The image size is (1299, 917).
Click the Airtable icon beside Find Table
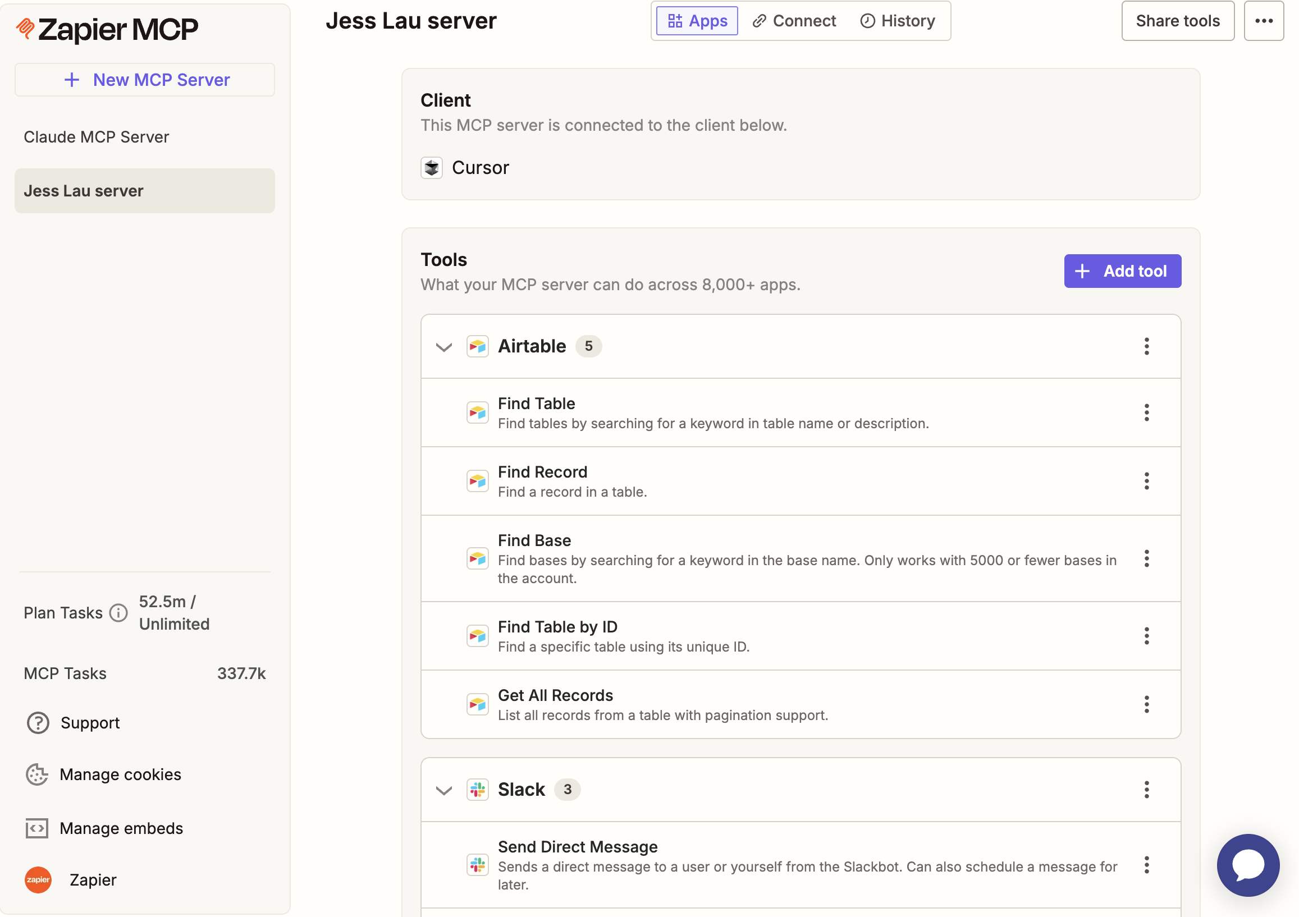point(478,412)
